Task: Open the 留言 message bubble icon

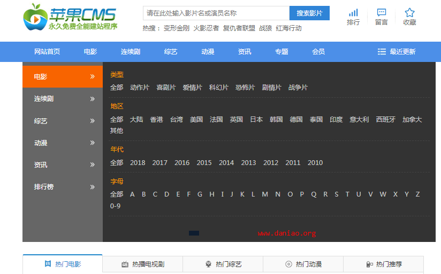Action: (x=381, y=12)
